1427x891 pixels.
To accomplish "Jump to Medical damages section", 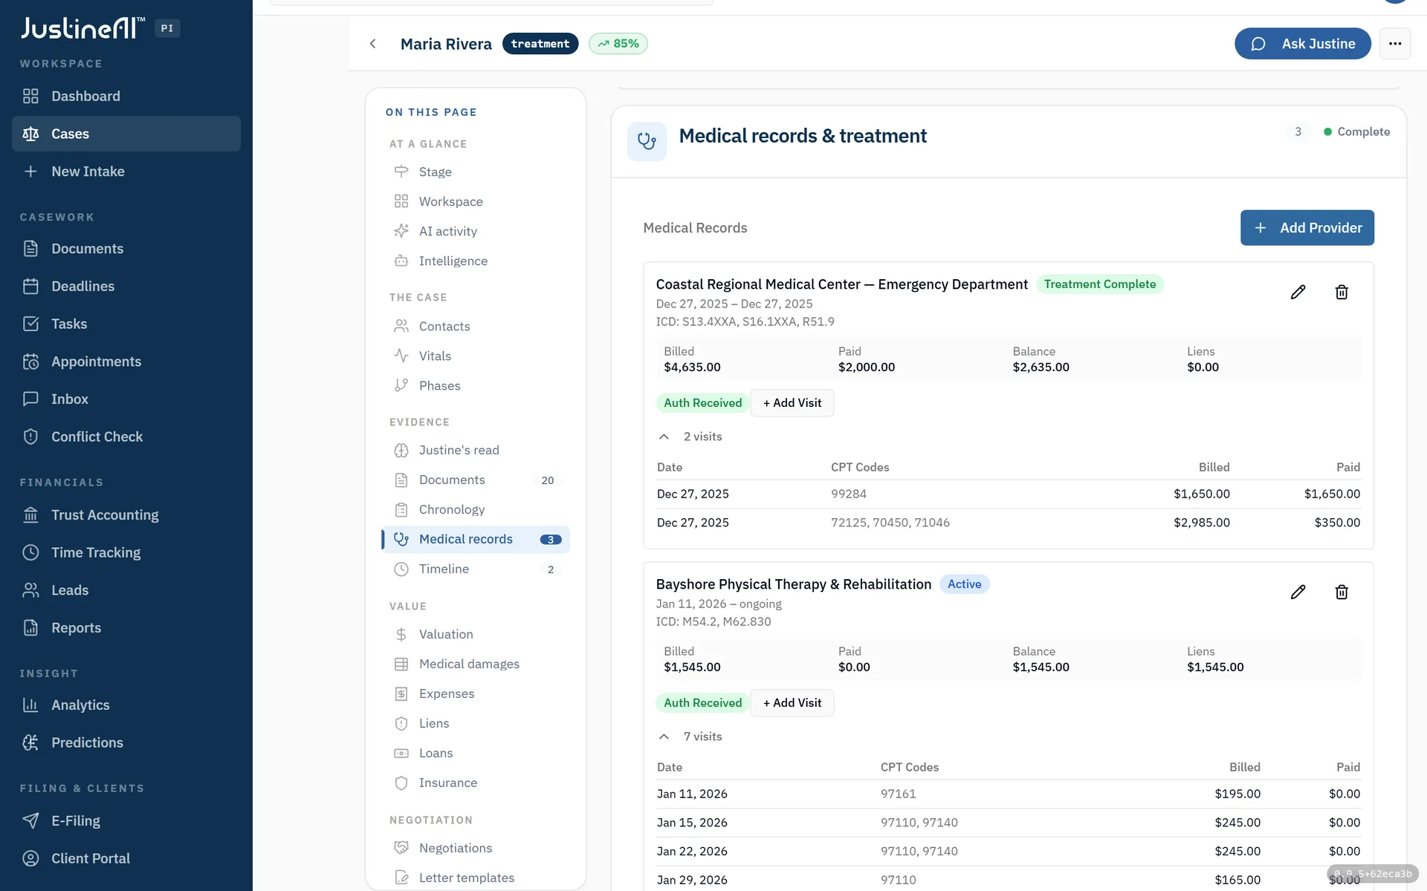I will [476, 664].
